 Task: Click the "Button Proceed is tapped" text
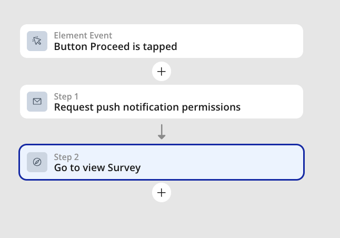point(116,47)
